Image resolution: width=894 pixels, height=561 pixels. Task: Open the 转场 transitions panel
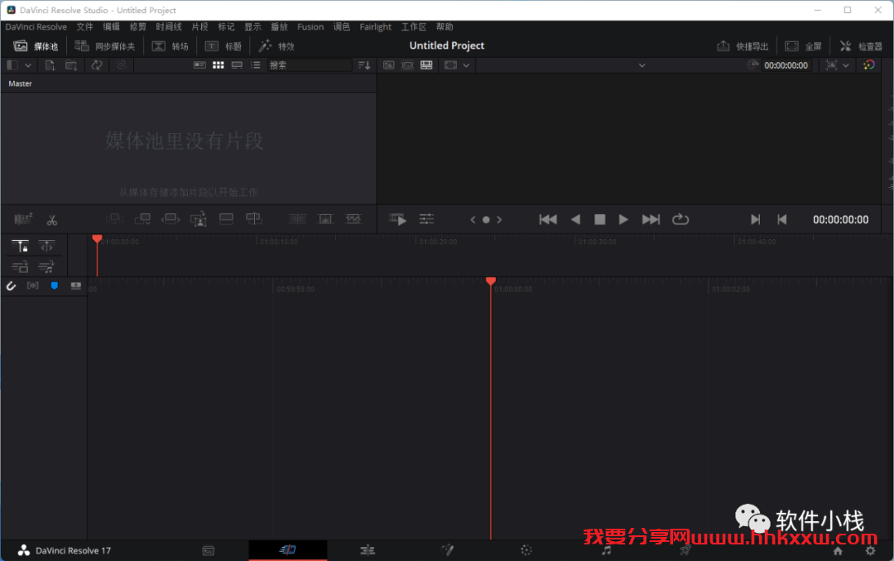[170, 46]
